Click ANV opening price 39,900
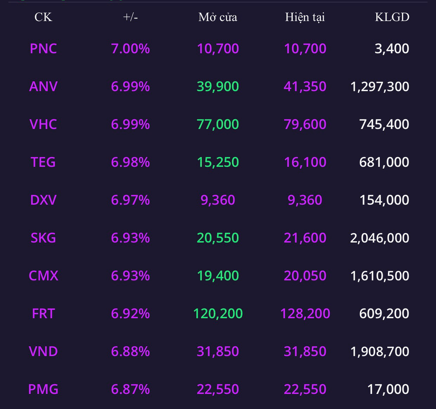This screenshot has width=436, height=409. click(x=218, y=86)
